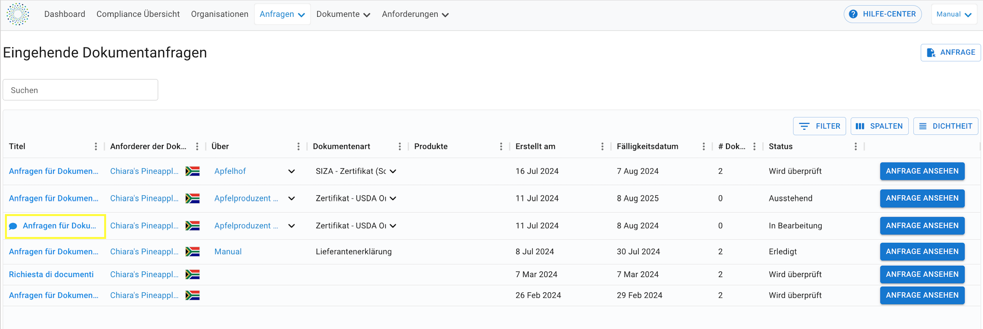Image resolution: width=983 pixels, height=329 pixels.
Task: Click South Africa flag in Richiesta di documenti row
Action: [x=192, y=275]
